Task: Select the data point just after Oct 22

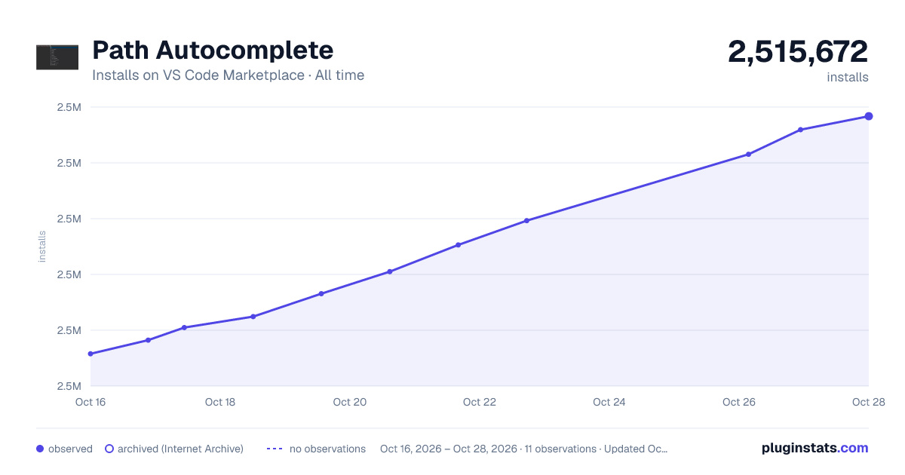Action: point(526,220)
